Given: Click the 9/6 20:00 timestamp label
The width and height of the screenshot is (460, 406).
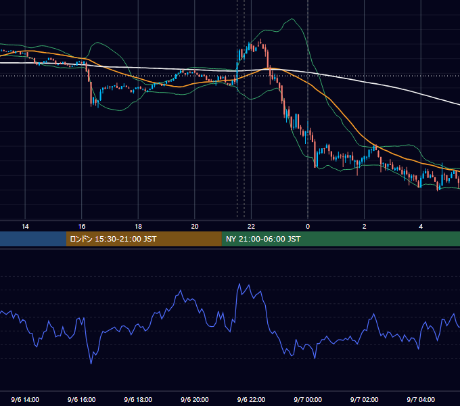Looking at the screenshot, I should pos(195,399).
